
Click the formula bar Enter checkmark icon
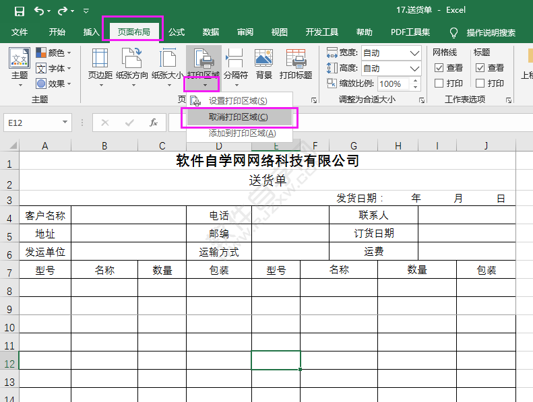129,123
